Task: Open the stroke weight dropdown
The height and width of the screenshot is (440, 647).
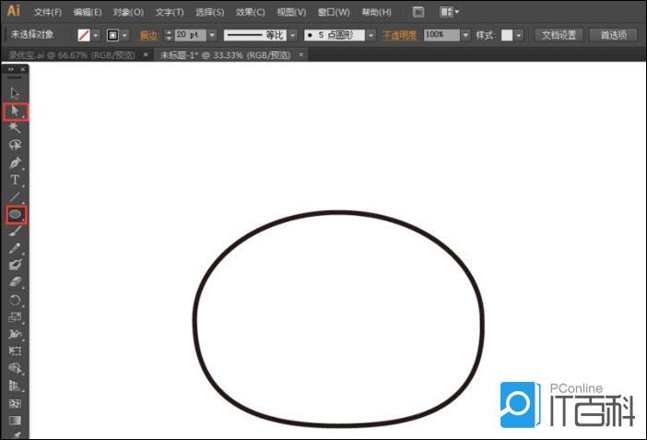Action: tap(212, 35)
